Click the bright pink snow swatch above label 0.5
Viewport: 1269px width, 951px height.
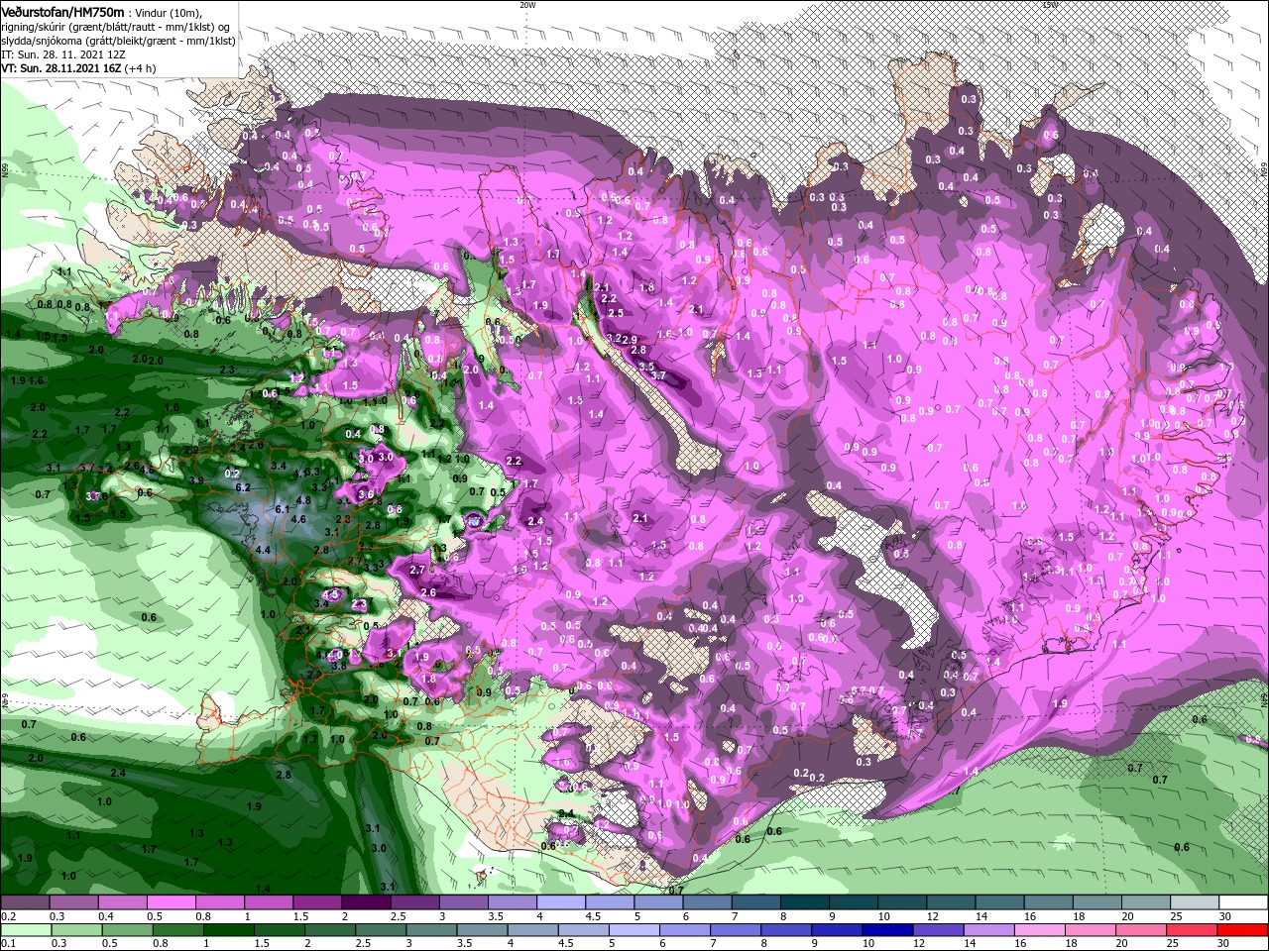pyautogui.click(x=172, y=902)
